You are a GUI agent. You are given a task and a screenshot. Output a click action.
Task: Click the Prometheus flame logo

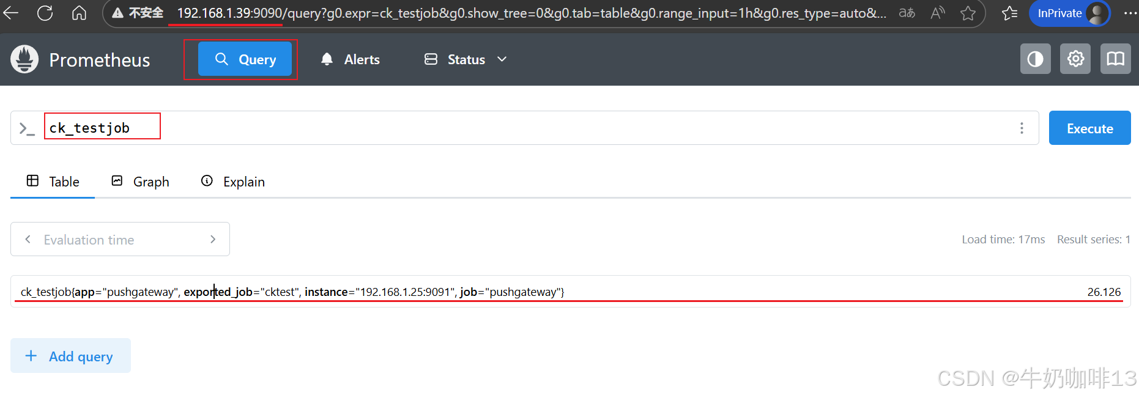coord(24,59)
